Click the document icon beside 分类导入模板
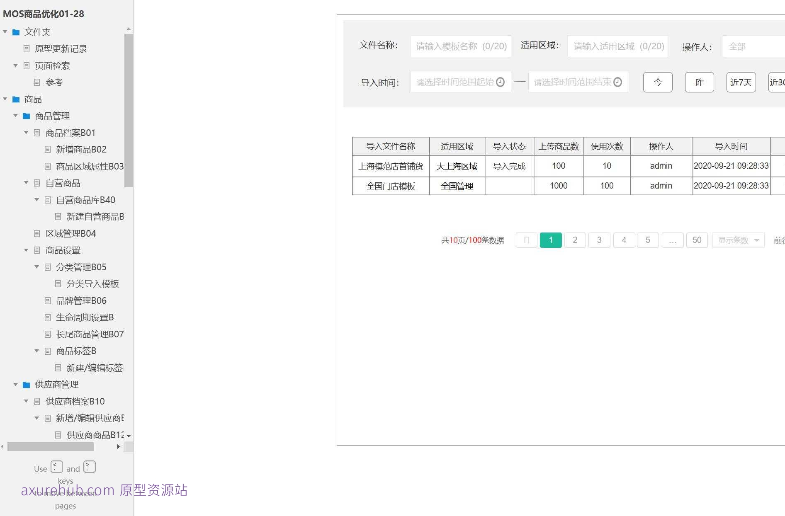Image resolution: width=785 pixels, height=516 pixels. tap(58, 284)
